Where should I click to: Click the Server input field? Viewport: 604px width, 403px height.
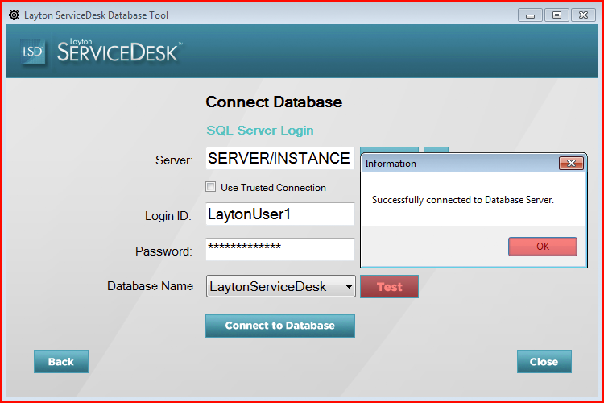click(x=280, y=158)
